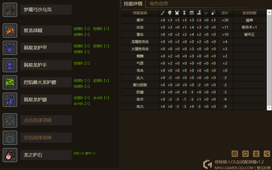Image resolution: width=272 pixels, height=170 pixels.
Task: Click the skill table scrollbar down arrow
Action: [x=269, y=108]
